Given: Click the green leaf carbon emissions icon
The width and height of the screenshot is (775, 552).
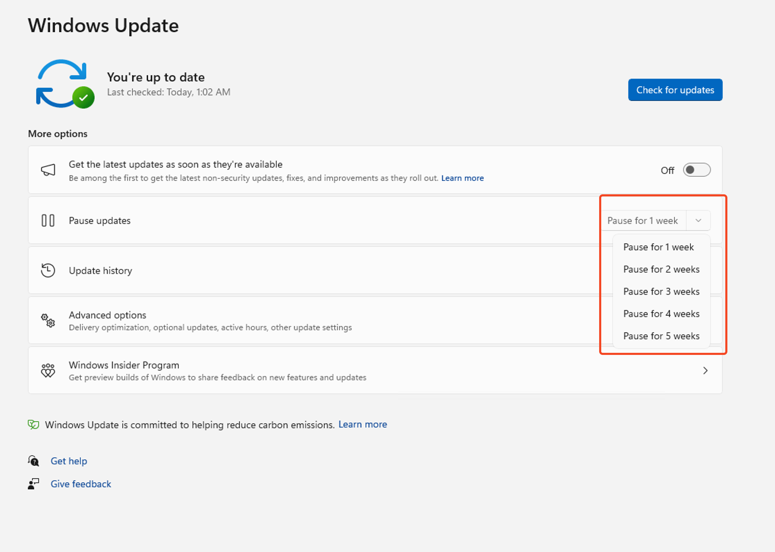Looking at the screenshot, I should (33, 424).
